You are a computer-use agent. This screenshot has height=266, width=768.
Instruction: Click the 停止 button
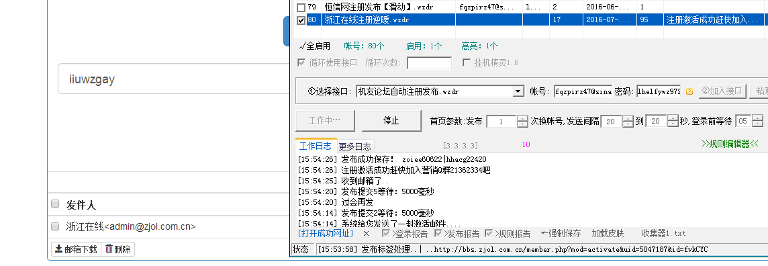tap(391, 120)
